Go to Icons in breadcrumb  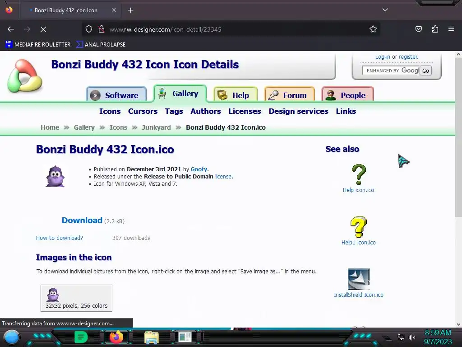119,127
